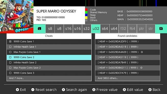This screenshot has height=94, width=167.
Task: Select the s32 data type tab
Action: click(x=87, y=29)
